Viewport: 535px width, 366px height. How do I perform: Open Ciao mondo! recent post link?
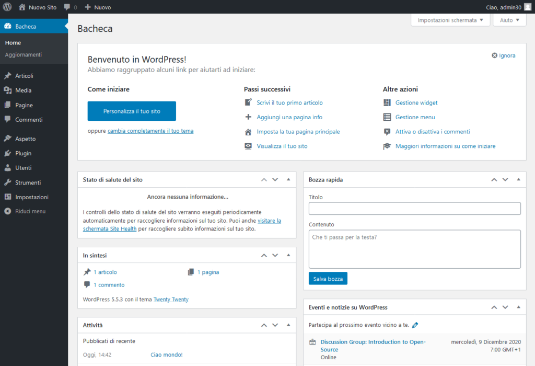point(167,354)
